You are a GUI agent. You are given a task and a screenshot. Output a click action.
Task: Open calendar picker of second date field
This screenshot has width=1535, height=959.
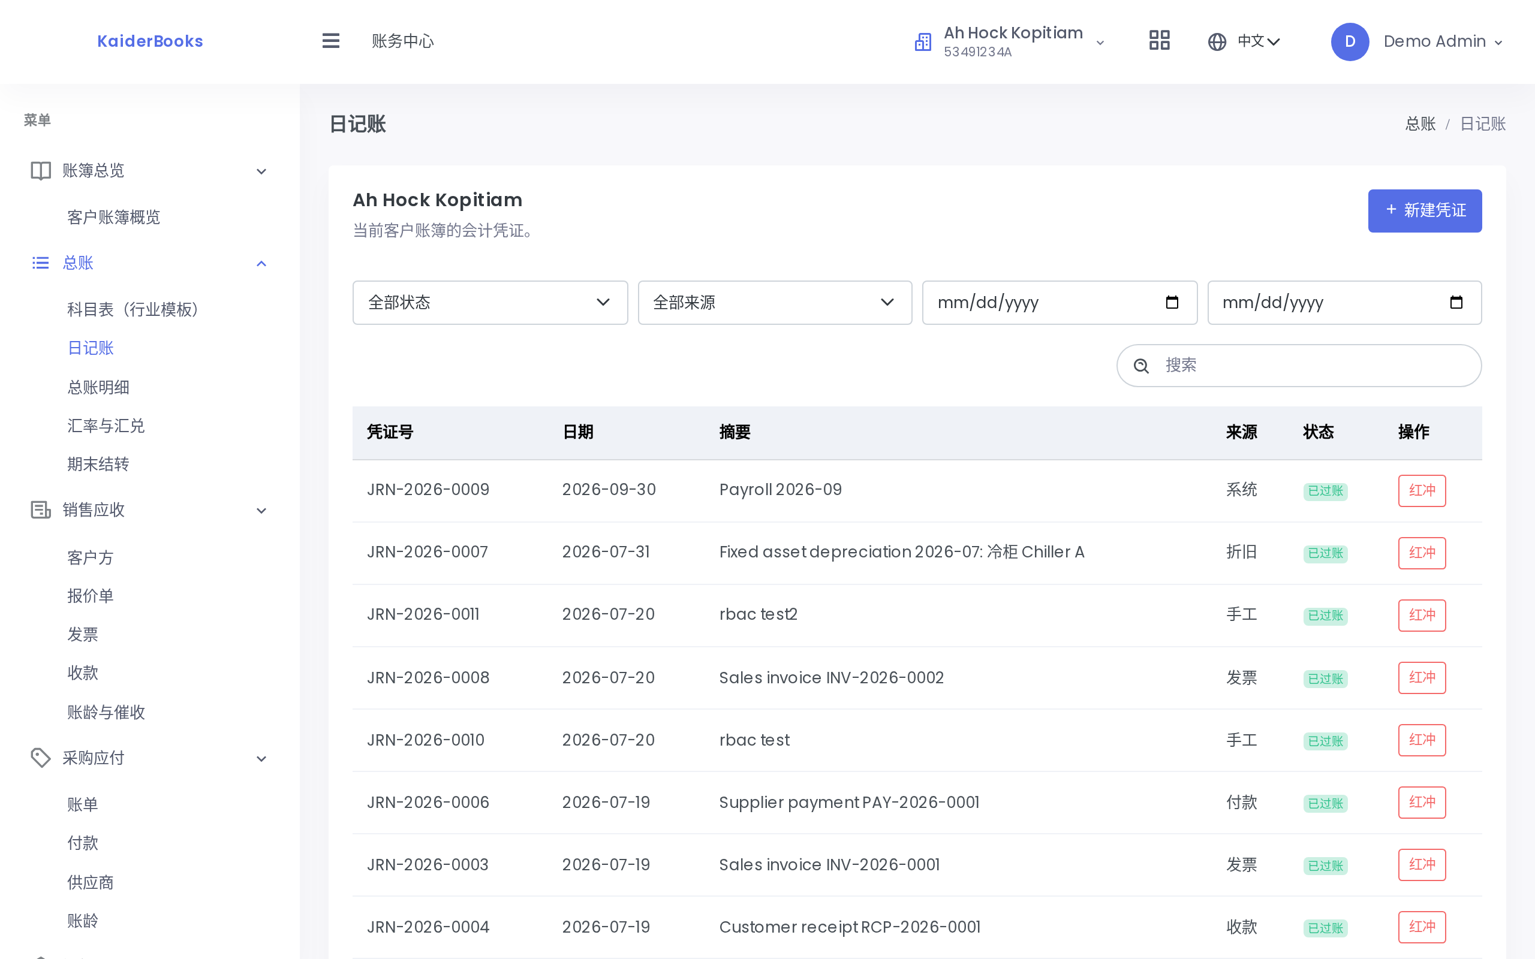point(1456,303)
